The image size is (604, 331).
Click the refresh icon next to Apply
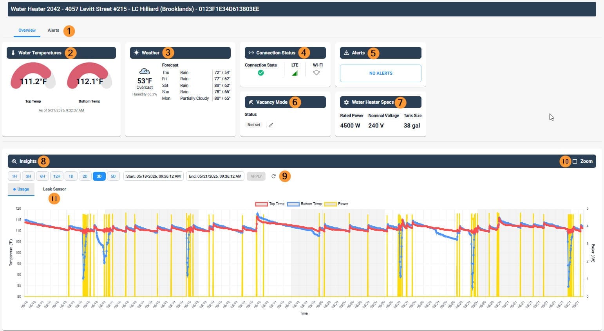click(x=273, y=176)
